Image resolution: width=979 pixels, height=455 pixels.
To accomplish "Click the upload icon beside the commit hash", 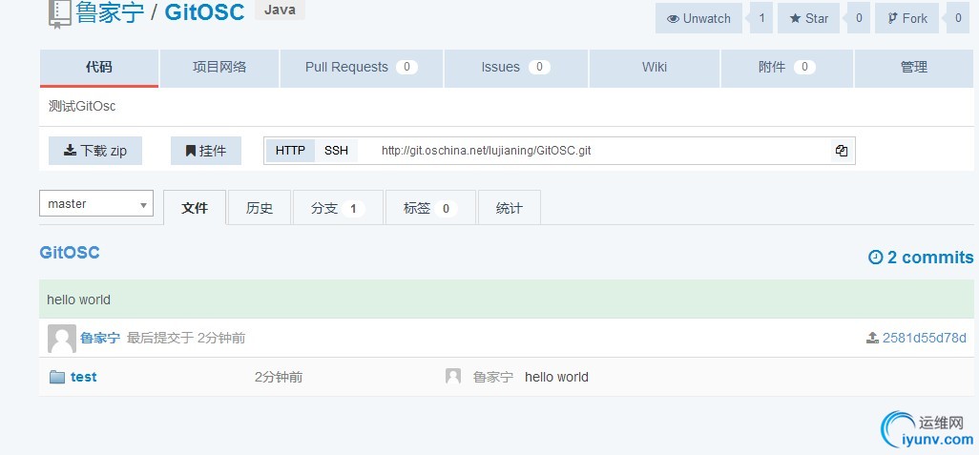I will [872, 339].
